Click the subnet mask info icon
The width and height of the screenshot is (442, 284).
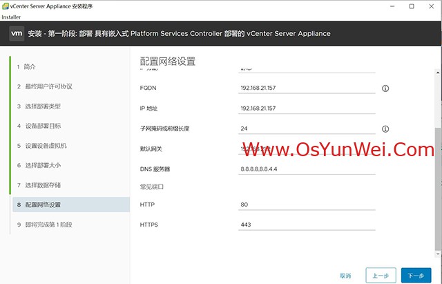click(x=385, y=129)
